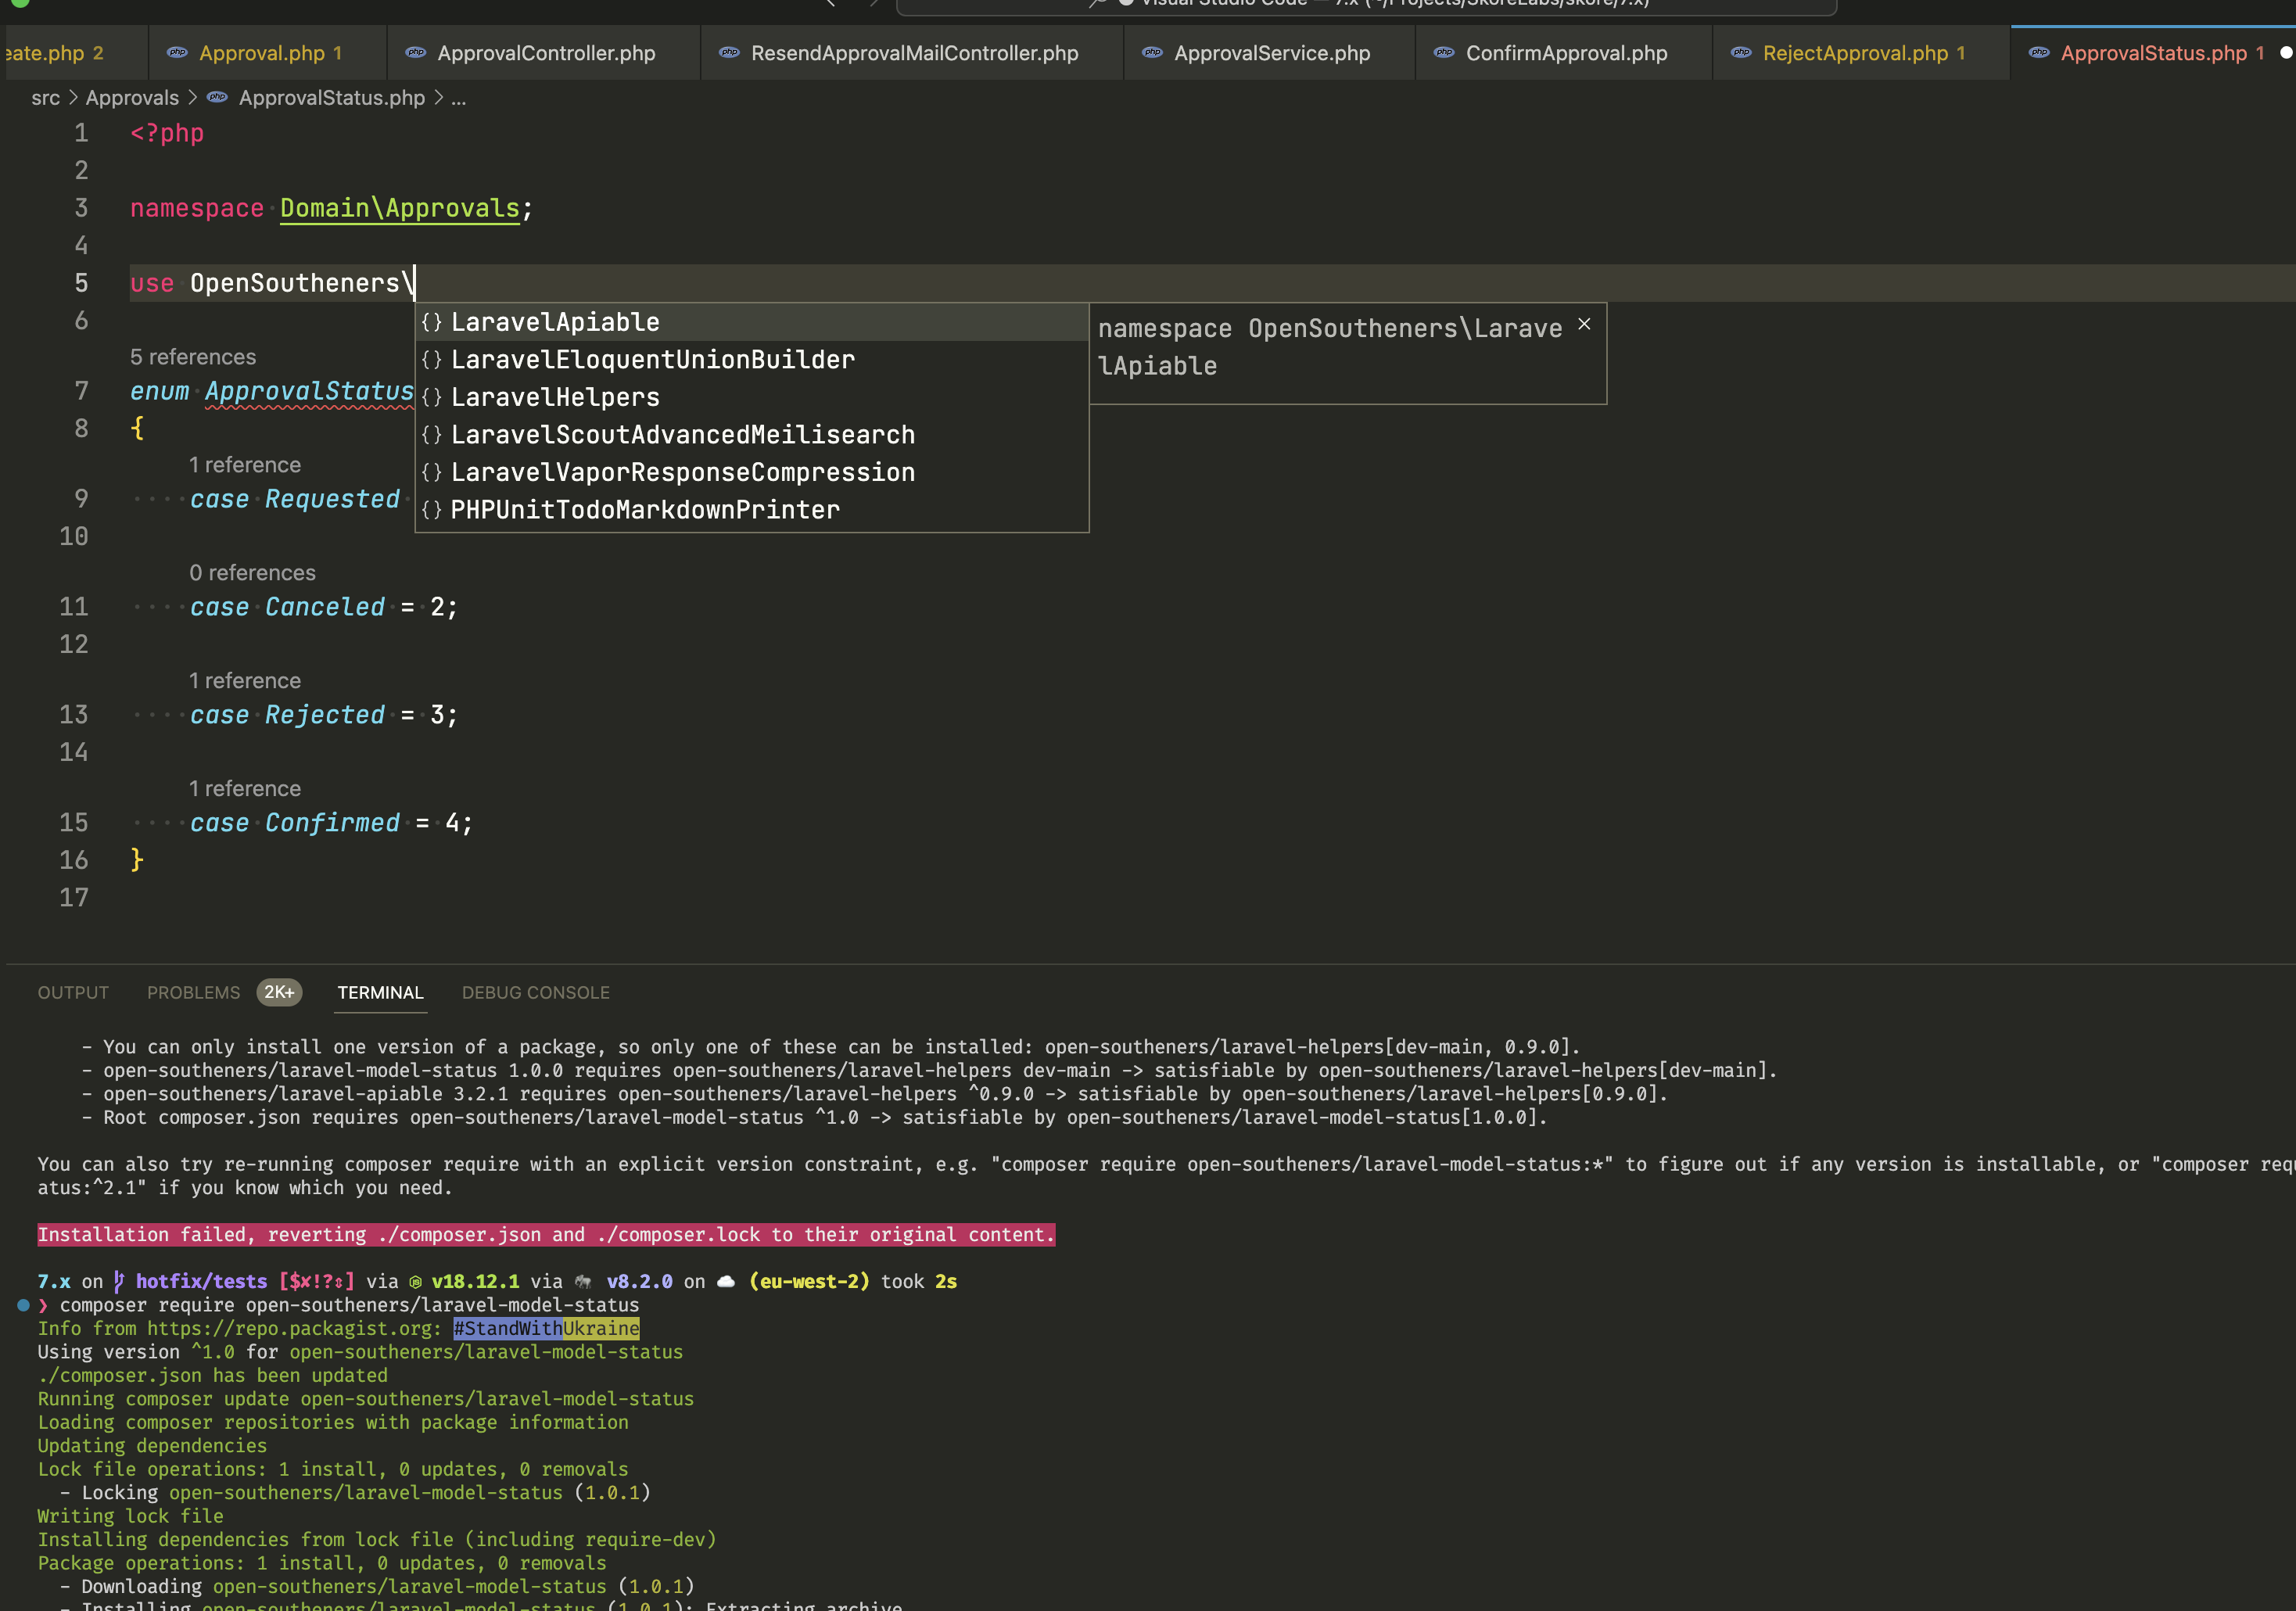Close the suggestion details panel
2296x1611 pixels.
tap(1584, 324)
